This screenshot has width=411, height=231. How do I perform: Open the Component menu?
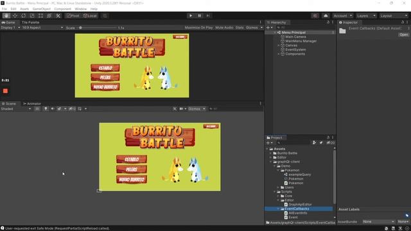coord(63,9)
